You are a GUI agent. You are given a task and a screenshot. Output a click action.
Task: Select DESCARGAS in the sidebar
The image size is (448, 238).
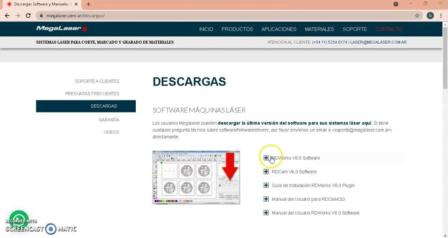pos(86,106)
